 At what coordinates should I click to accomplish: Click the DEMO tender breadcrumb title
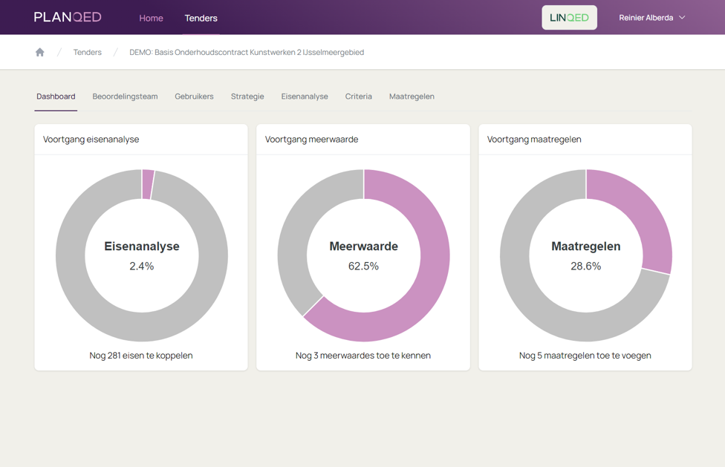[x=247, y=52]
